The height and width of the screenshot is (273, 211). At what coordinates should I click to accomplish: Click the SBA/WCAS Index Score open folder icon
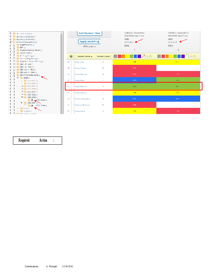click(x=18, y=75)
